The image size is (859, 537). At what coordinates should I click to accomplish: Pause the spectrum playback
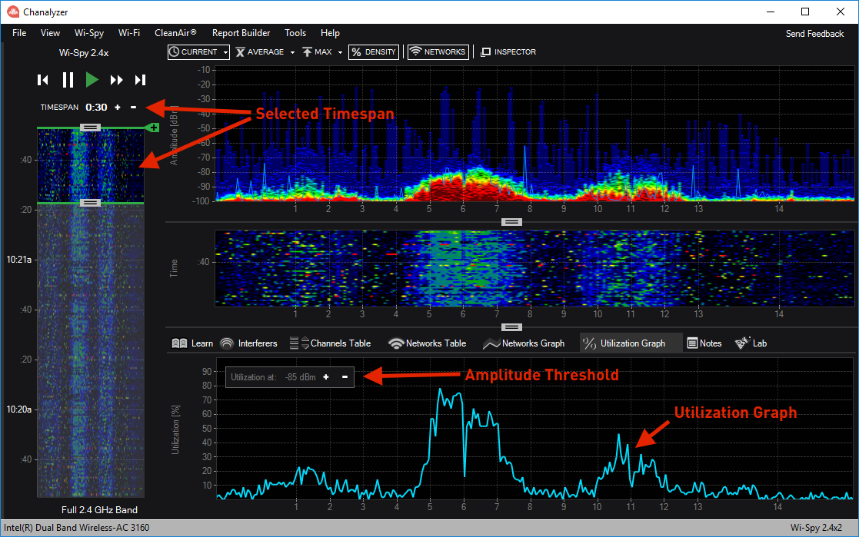tap(68, 80)
